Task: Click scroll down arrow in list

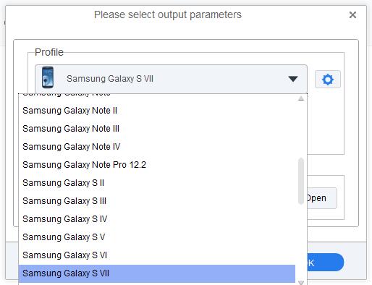Action: [301, 282]
